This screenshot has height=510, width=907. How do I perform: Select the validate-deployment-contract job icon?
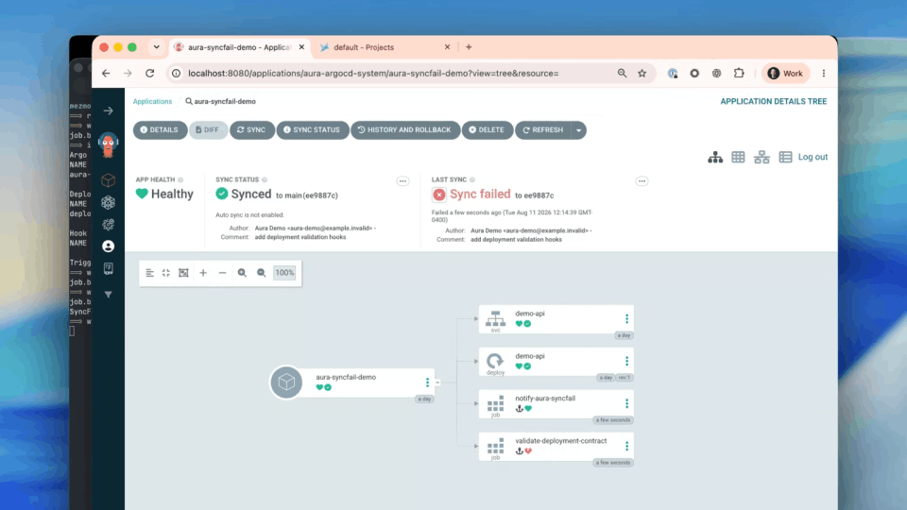[x=495, y=446]
